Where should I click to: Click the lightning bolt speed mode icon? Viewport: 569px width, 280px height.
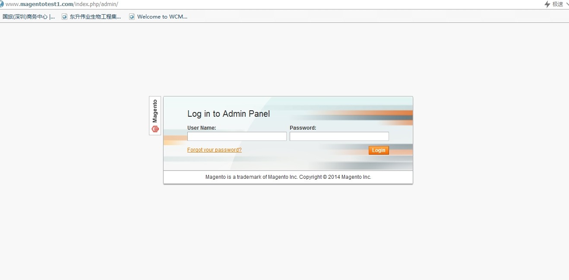pos(547,4)
